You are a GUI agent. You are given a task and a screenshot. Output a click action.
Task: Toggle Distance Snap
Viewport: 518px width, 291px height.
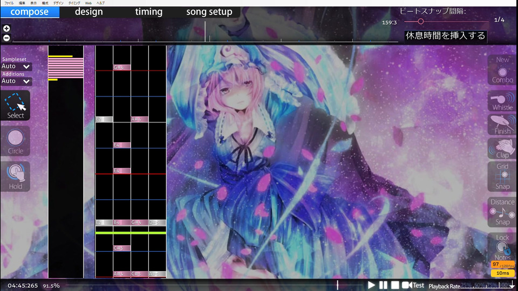502,212
